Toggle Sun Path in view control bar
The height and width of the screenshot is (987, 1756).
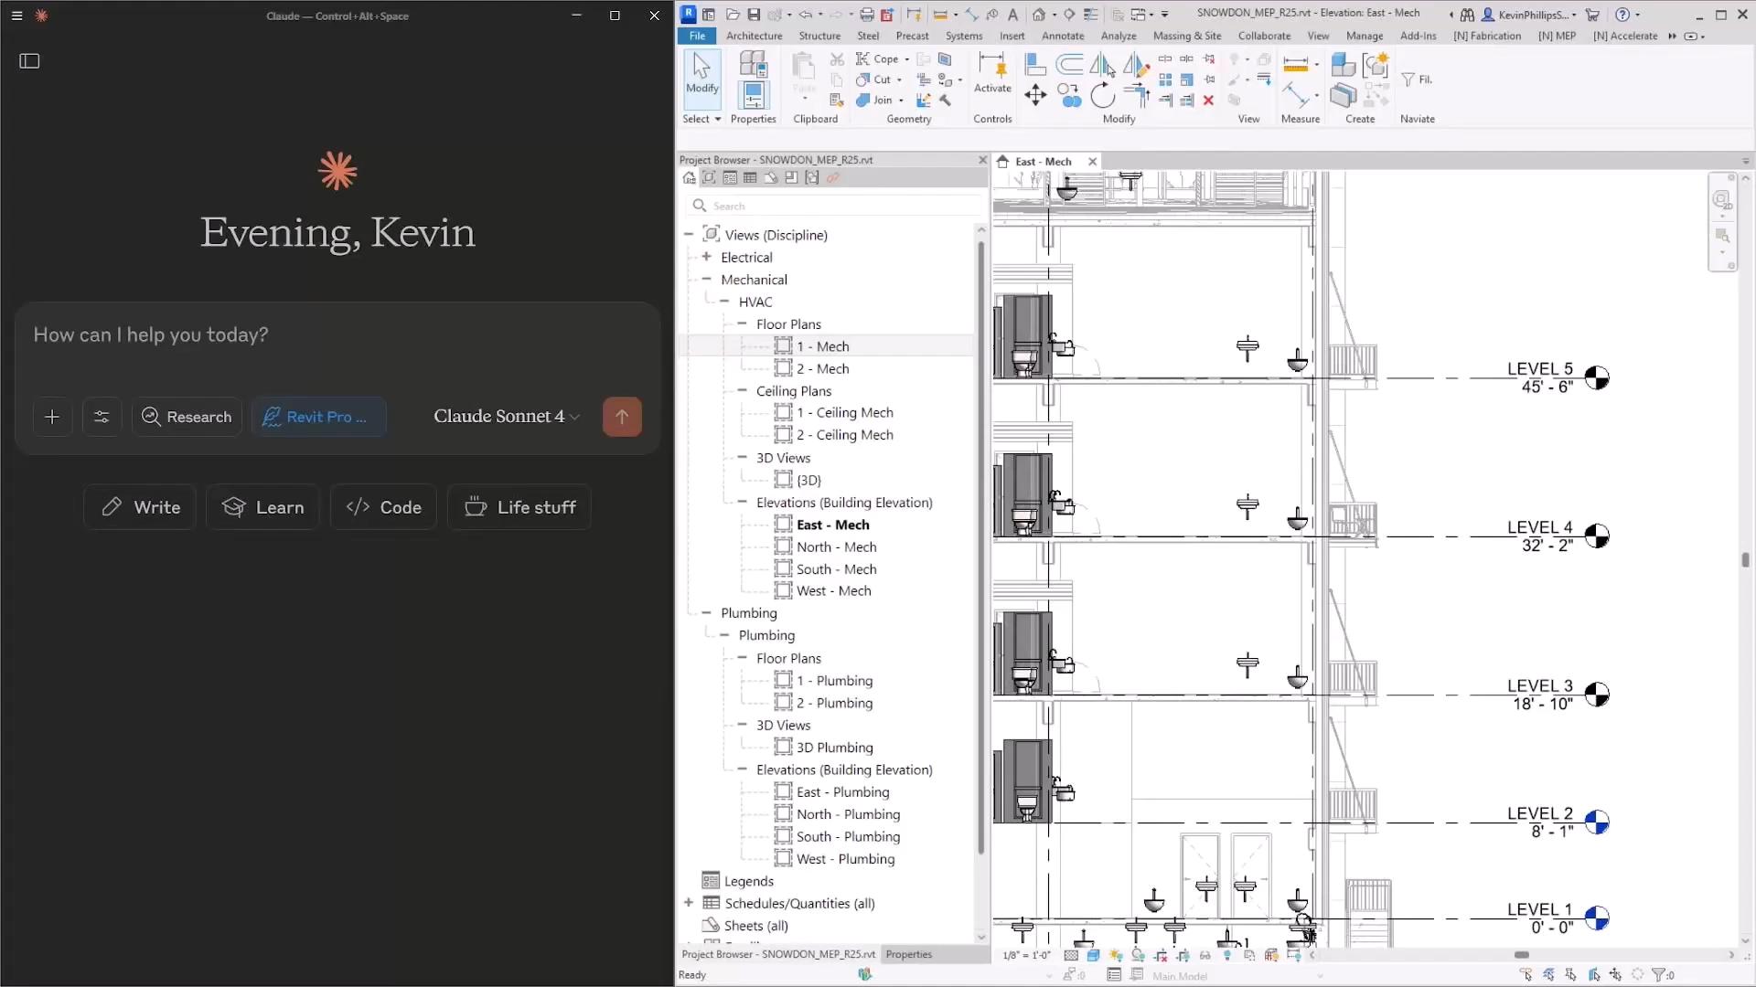[x=1116, y=955]
